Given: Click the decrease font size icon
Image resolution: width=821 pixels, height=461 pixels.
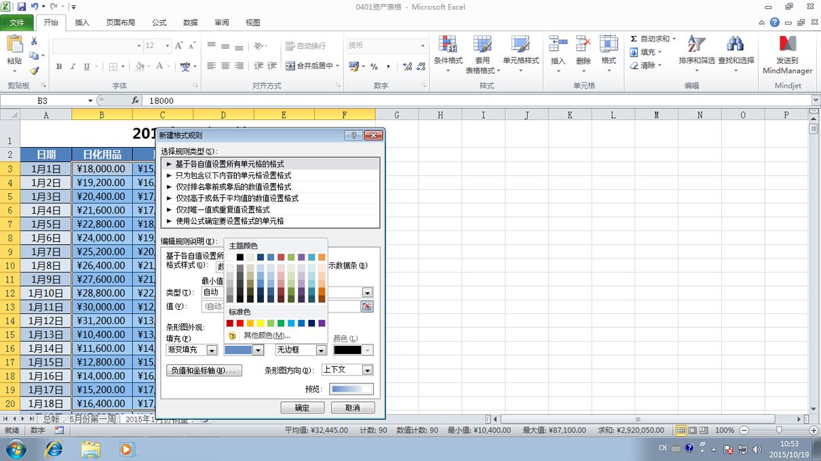Looking at the screenshot, I should point(193,45).
